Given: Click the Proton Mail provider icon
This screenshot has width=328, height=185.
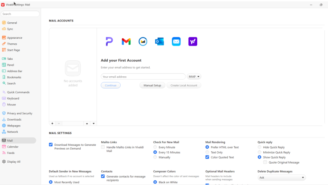Looking at the screenshot, I should [109, 41].
